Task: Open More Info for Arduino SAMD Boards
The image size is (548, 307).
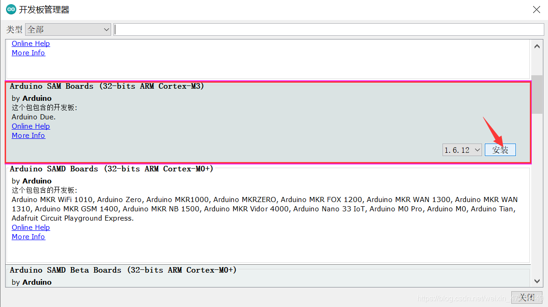Action: pos(28,237)
